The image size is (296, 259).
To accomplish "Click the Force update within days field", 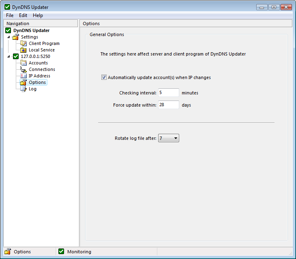I will [168, 105].
